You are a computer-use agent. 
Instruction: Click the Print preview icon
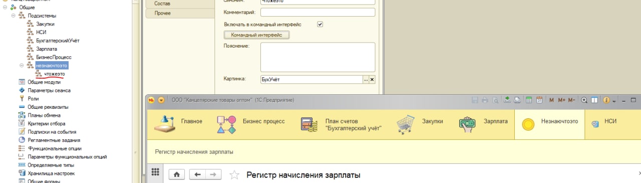coord(495,100)
